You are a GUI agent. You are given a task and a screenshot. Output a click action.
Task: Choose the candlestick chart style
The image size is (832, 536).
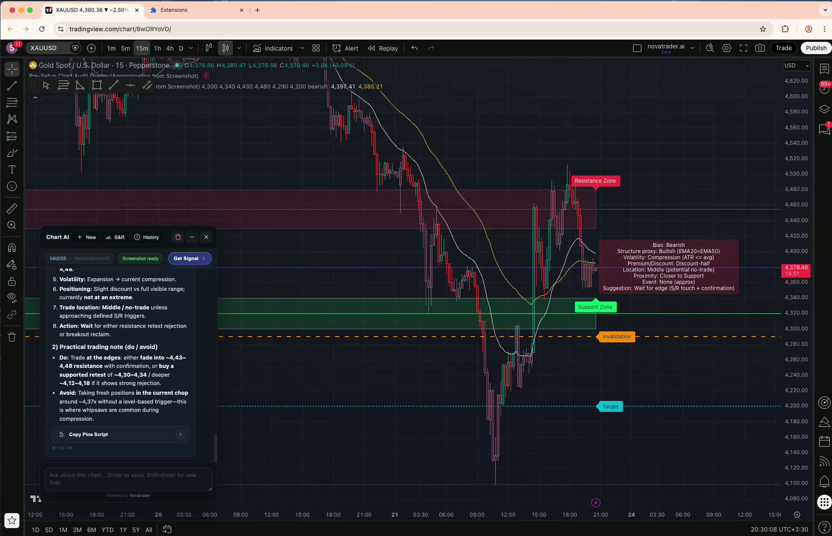click(225, 48)
